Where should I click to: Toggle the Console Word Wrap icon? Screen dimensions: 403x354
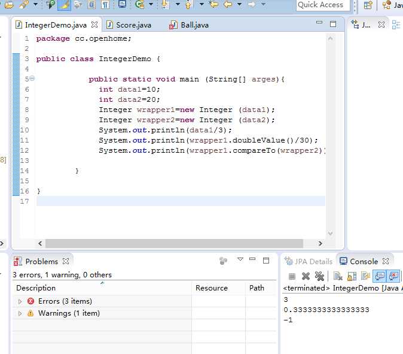point(365,276)
